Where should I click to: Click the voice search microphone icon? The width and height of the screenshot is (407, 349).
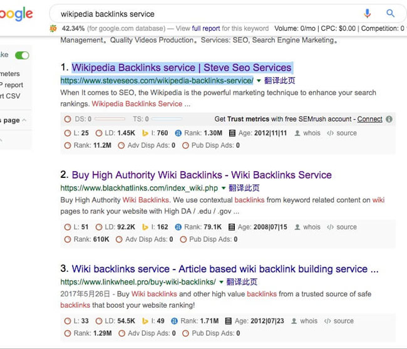coord(367,13)
